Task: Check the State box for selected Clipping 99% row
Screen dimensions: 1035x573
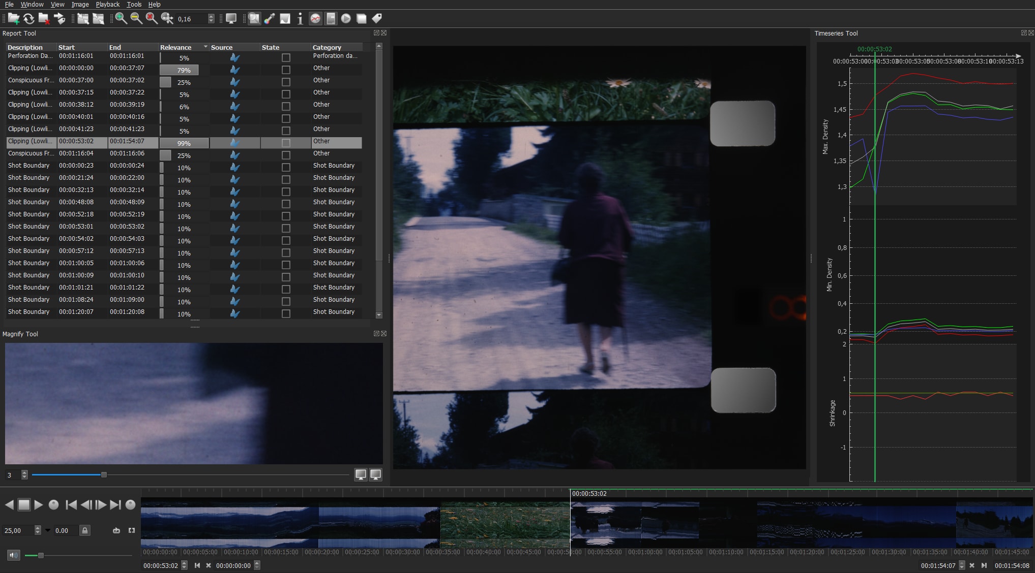Action: point(286,143)
